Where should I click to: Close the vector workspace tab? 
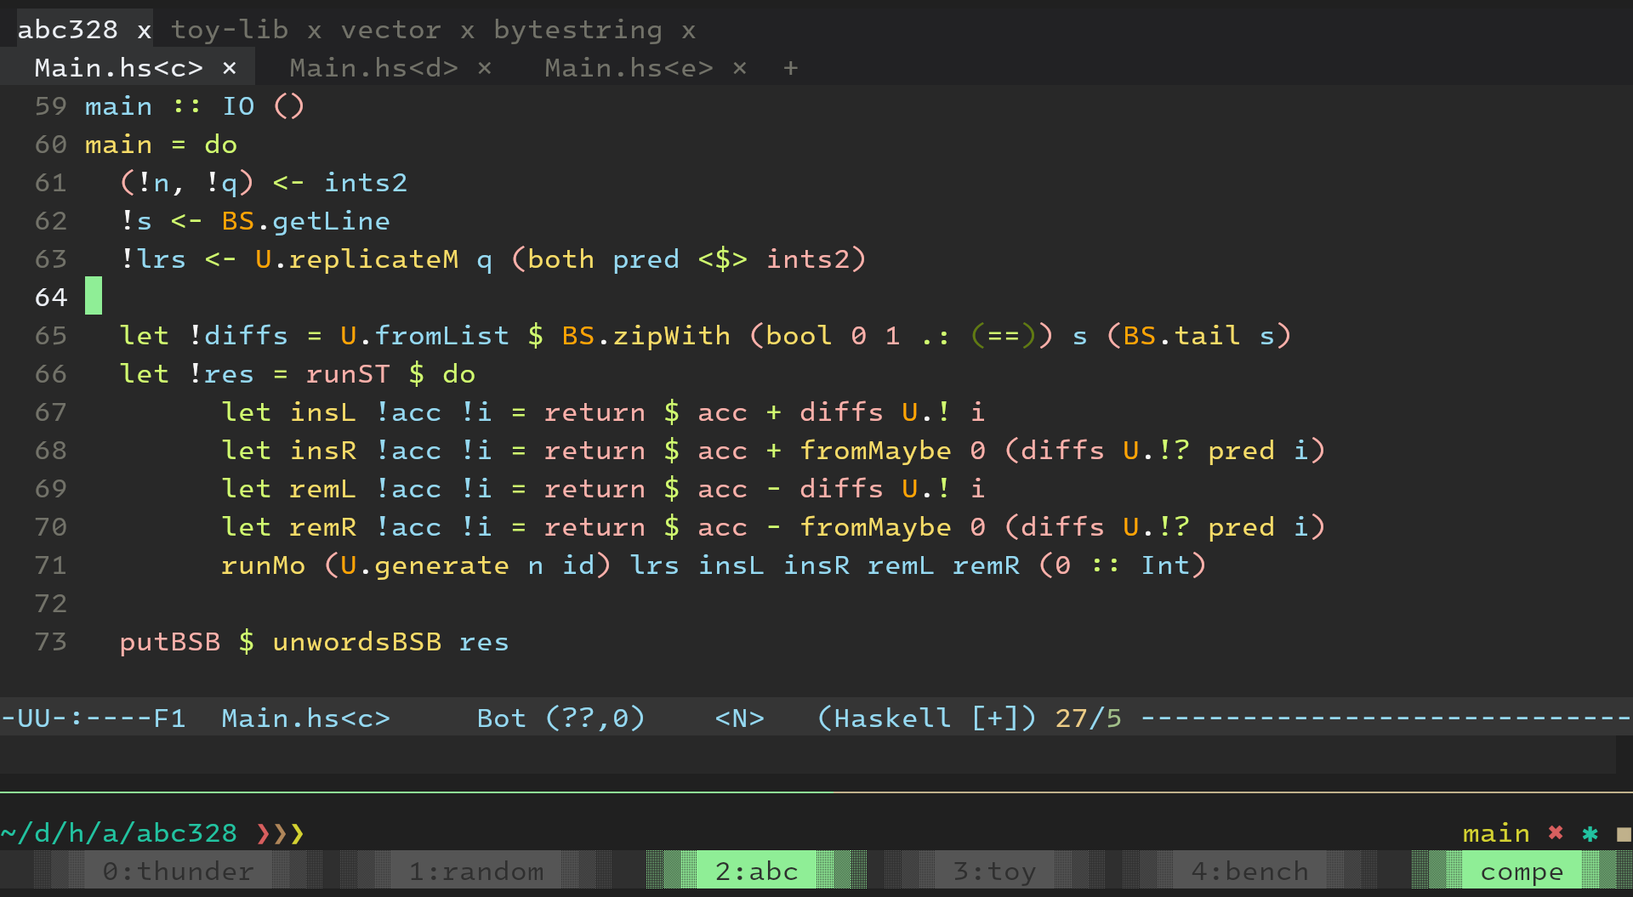pos(468,31)
